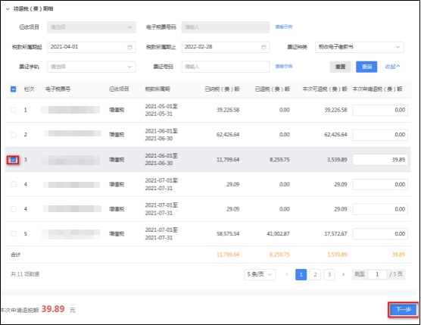Go to page 2

[x=315, y=274]
